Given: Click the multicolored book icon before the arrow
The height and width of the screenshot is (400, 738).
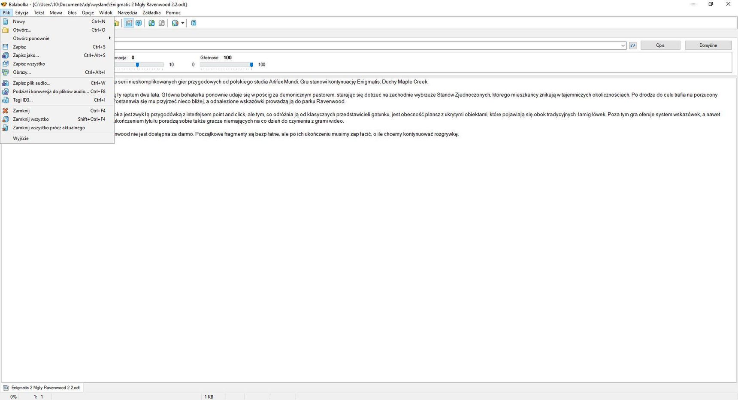Looking at the screenshot, I should point(175,23).
